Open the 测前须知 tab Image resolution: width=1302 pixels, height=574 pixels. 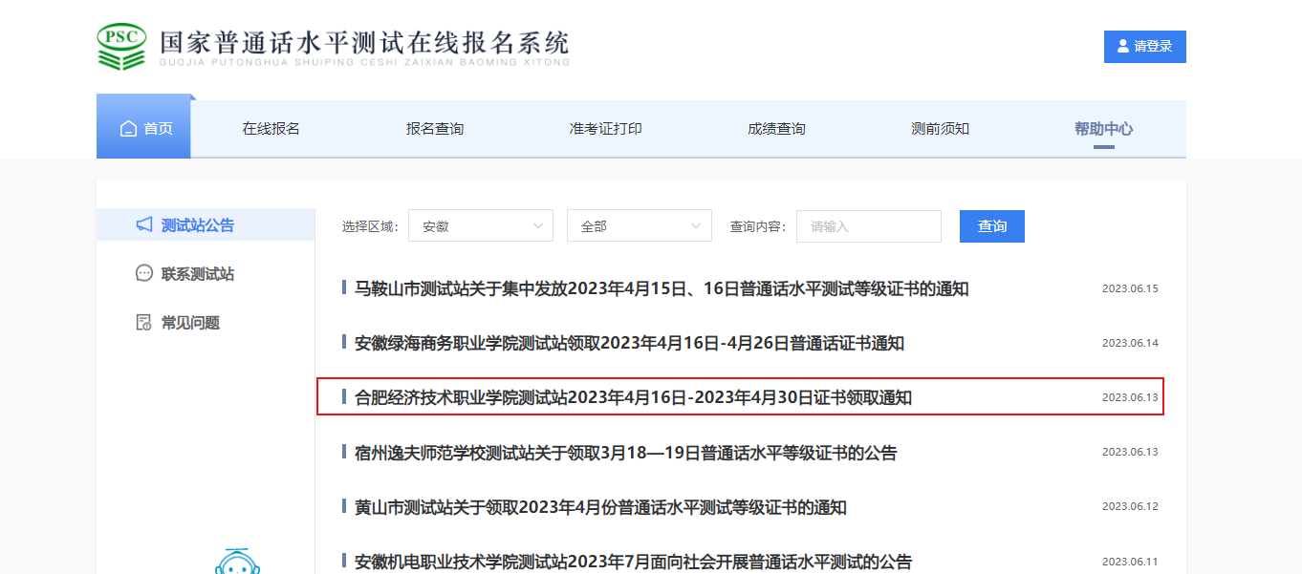click(x=941, y=129)
